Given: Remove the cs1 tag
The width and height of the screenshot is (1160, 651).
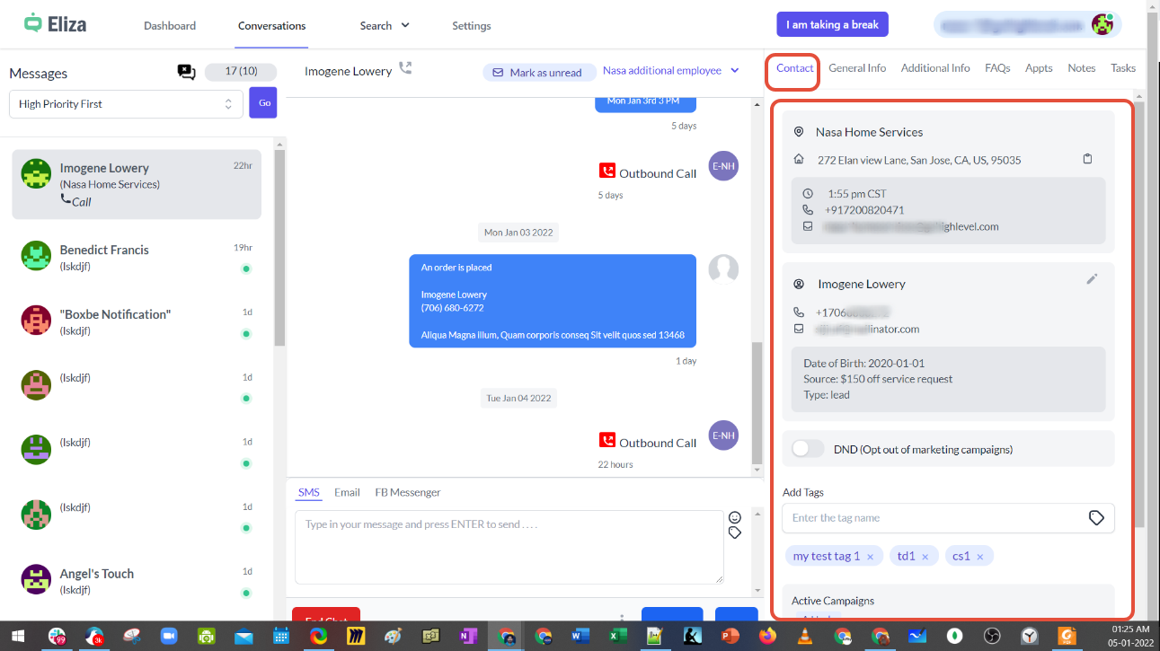Looking at the screenshot, I should [979, 557].
